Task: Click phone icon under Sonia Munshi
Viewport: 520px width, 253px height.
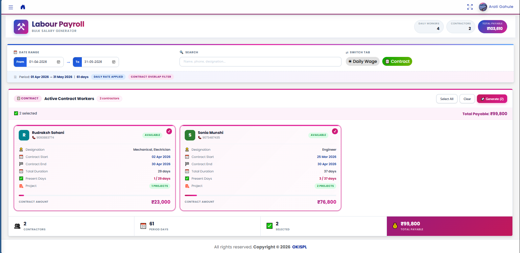Action: [x=200, y=138]
